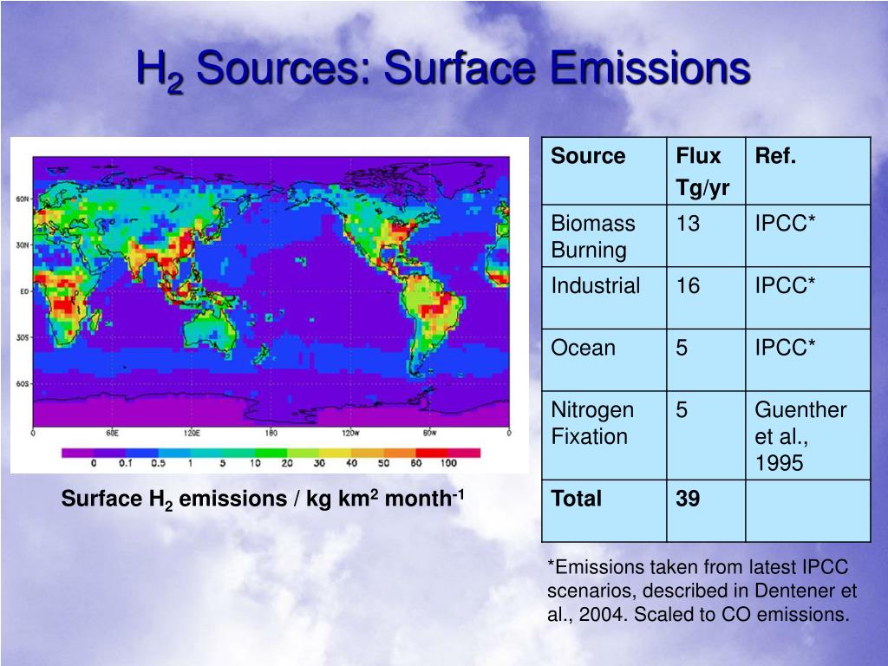Click the 'Industrial' table cell
This screenshot has height=666, width=888.
(604, 298)
